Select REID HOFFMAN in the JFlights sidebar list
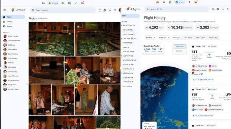 [128, 78]
